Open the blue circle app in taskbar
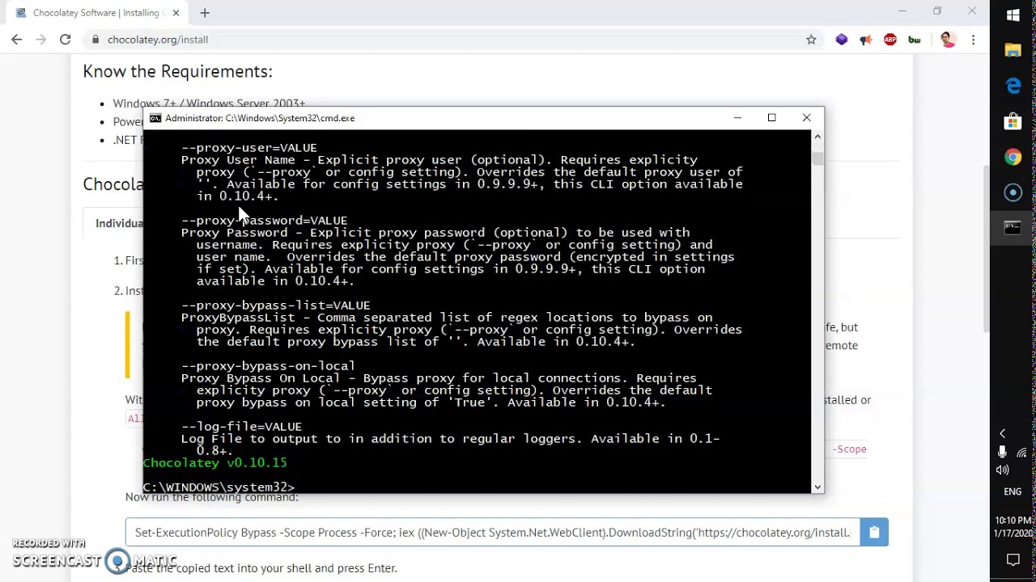The width and height of the screenshot is (1036, 582). click(x=1013, y=192)
